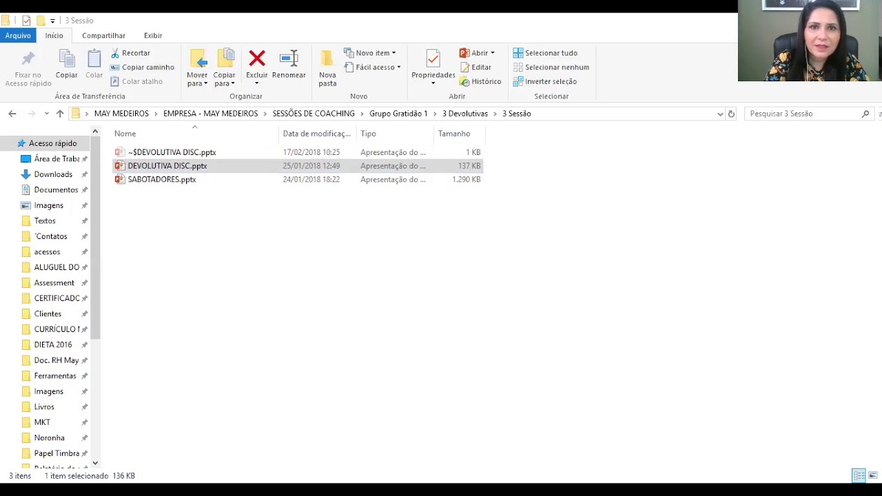Image resolution: width=882 pixels, height=496 pixels.
Task: Click Copiar caminho command
Action: click(x=142, y=68)
